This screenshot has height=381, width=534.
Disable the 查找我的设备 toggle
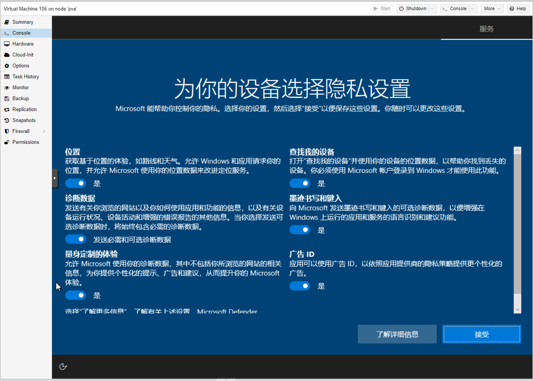pos(300,183)
